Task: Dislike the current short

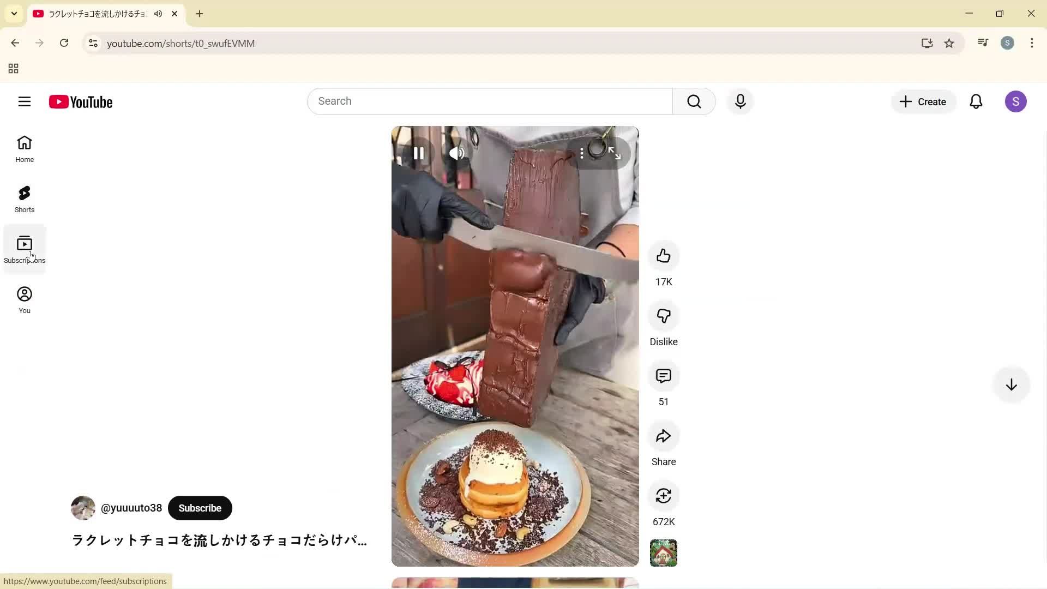Action: click(x=663, y=316)
